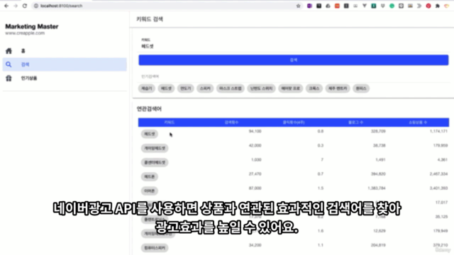Viewport: 454px width, 255px height.
Task: Select the 스피커 popular keyword chip
Action: (x=205, y=89)
